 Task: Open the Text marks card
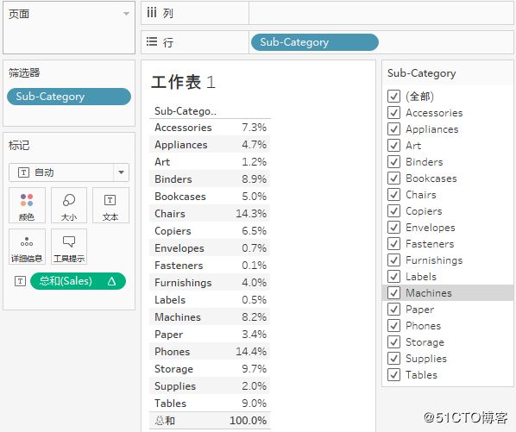(110, 205)
